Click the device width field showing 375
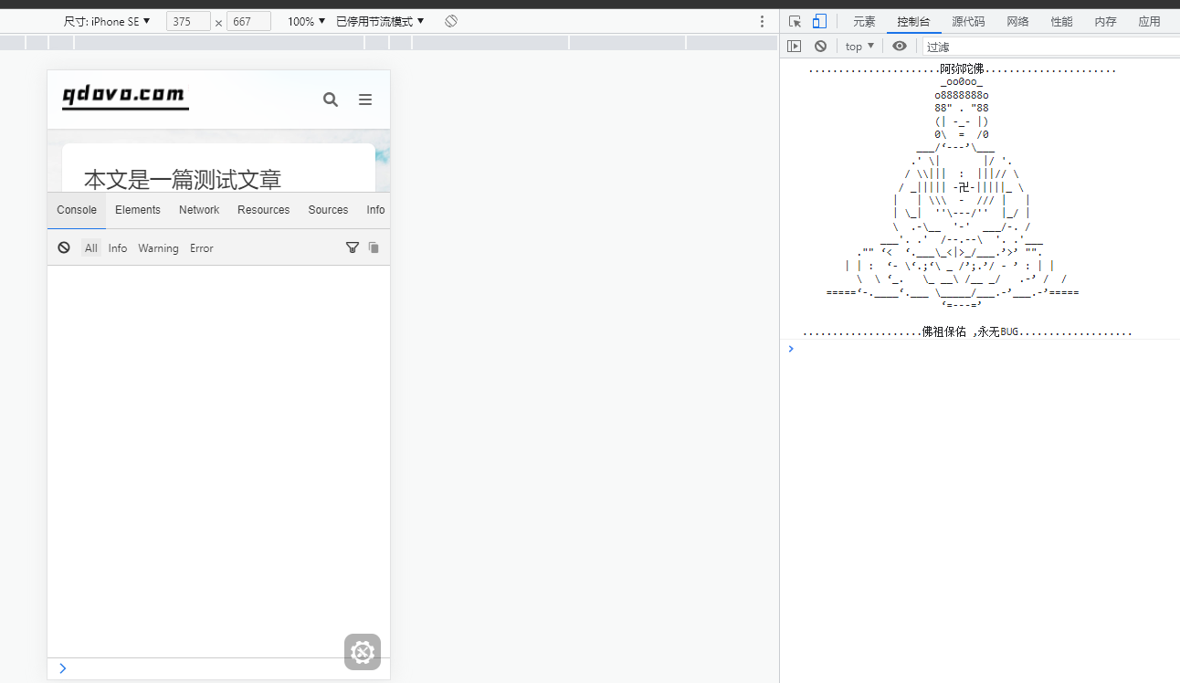 (x=188, y=21)
